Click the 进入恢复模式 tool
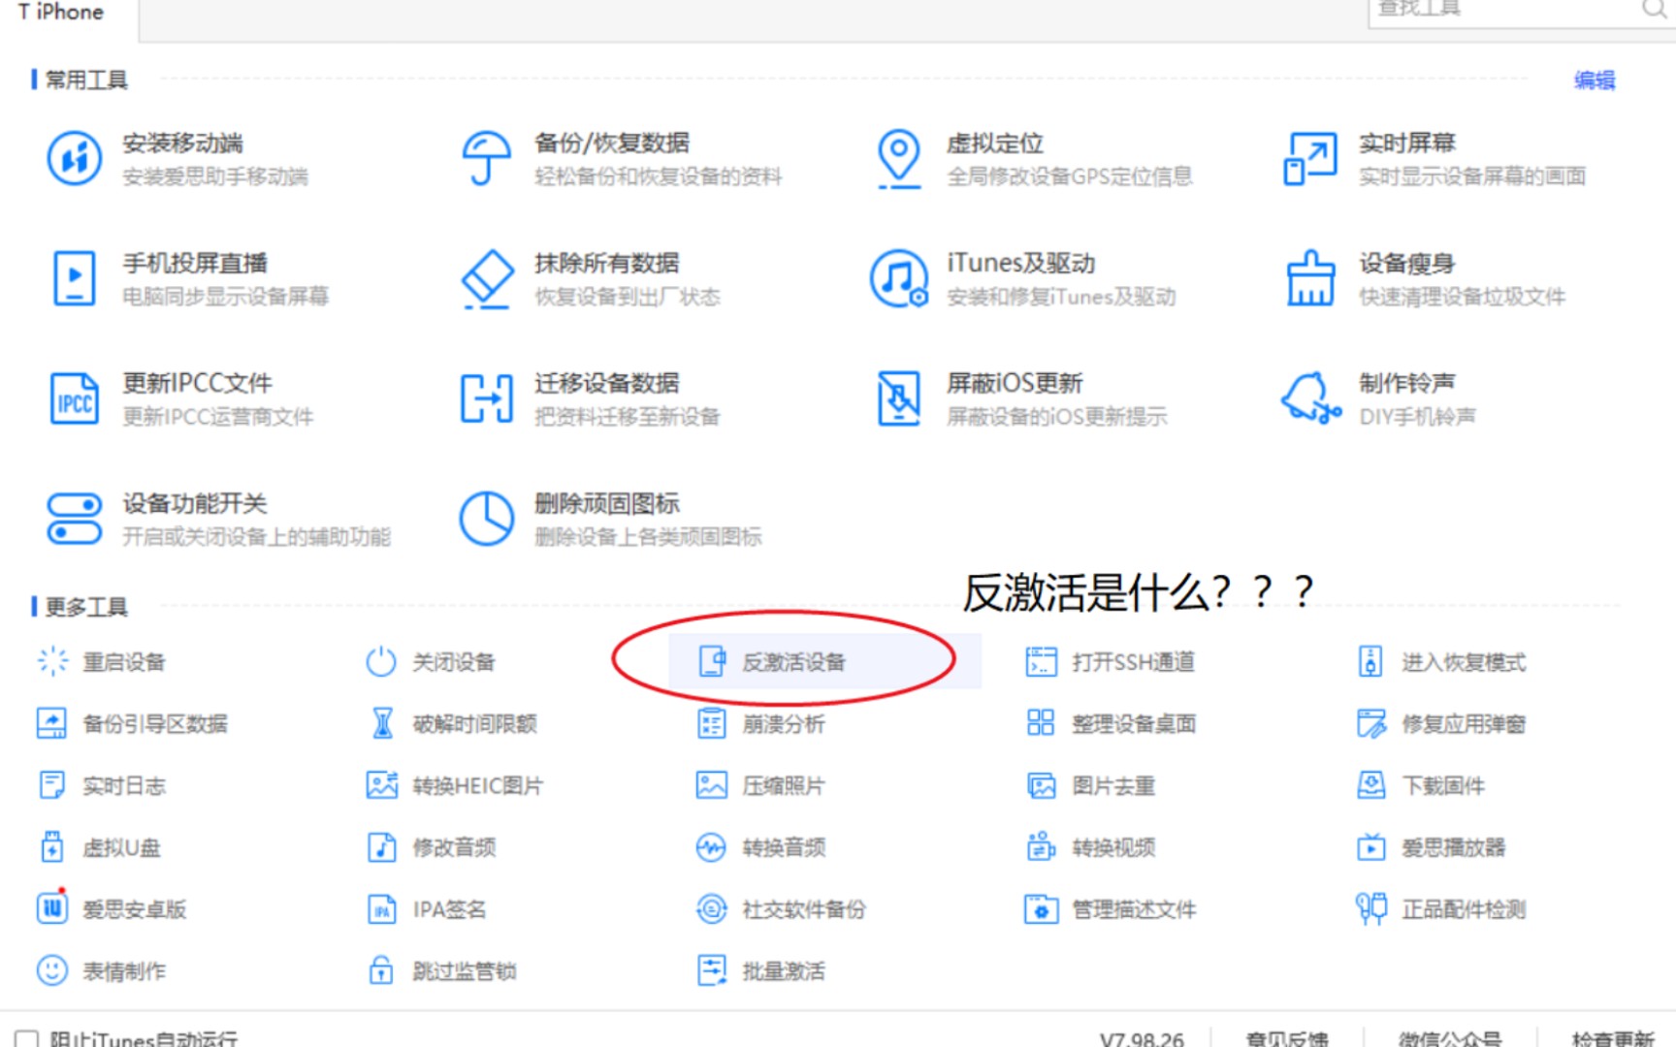The height and width of the screenshot is (1047, 1676). point(1441,662)
